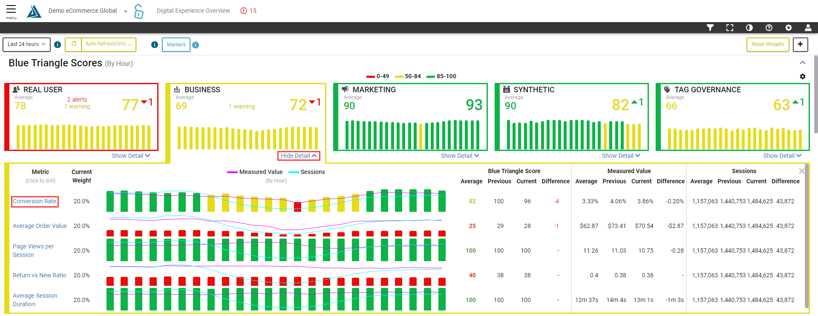The width and height of the screenshot is (818, 316).
Task: Collapse the Blue Triangle Scores section
Action: tap(803, 63)
